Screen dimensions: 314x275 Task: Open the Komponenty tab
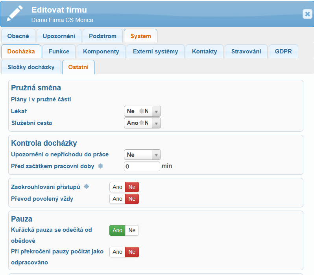pos(101,51)
